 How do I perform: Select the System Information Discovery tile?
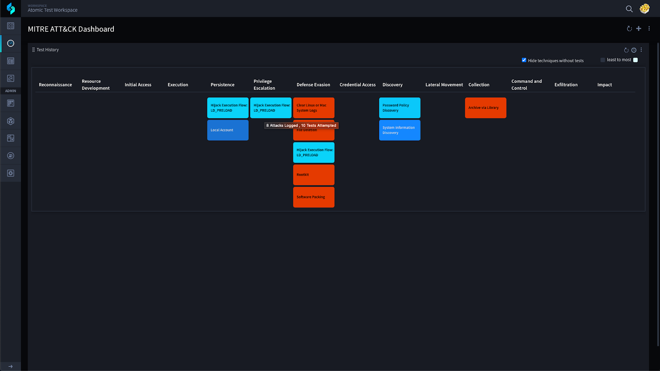400,130
